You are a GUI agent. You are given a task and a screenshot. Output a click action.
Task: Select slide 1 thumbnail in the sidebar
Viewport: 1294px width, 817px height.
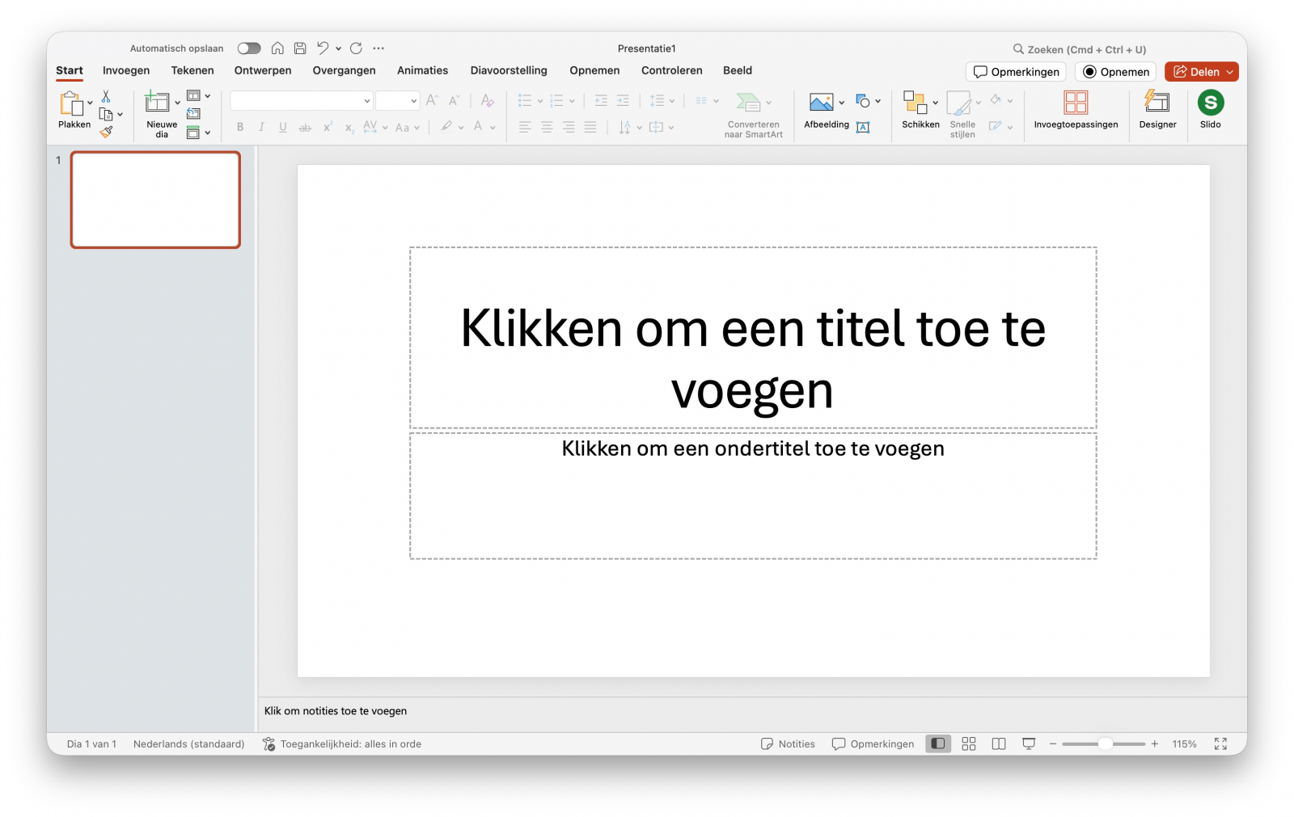tap(155, 200)
